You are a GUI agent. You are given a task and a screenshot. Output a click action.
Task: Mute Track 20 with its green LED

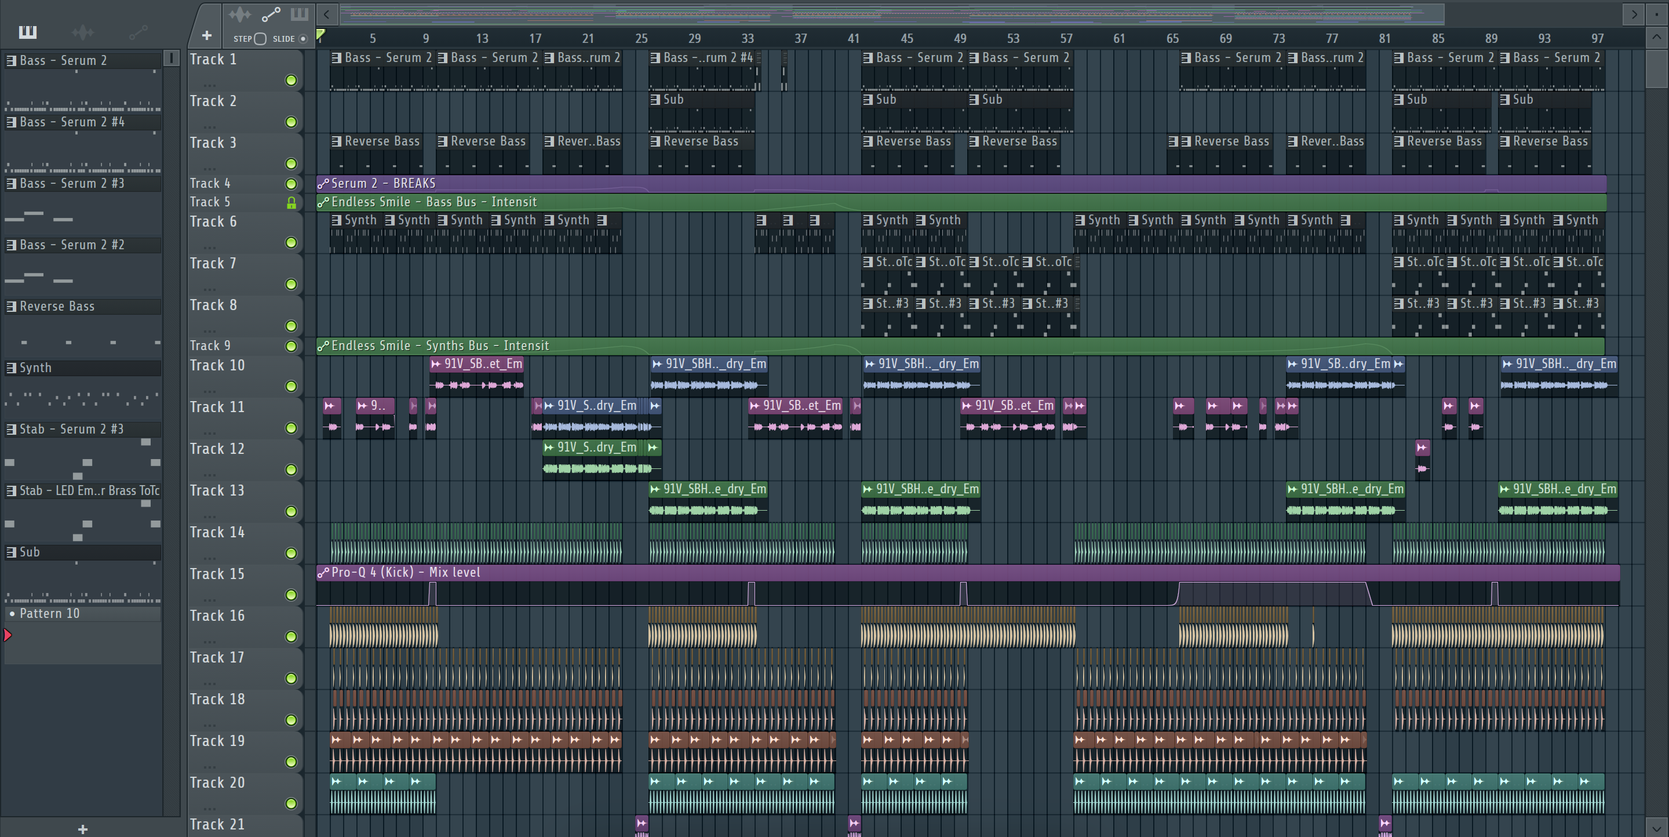(291, 803)
